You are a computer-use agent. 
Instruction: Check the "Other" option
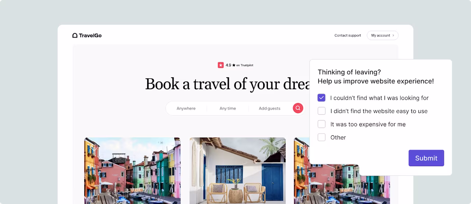[x=322, y=137]
